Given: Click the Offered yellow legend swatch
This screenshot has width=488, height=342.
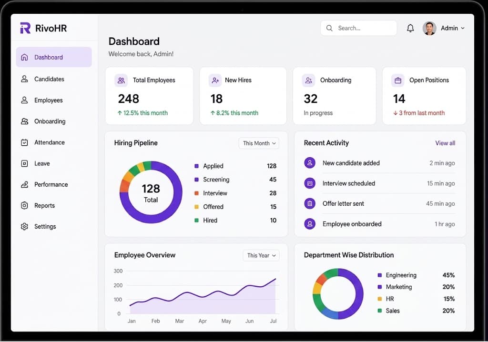Looking at the screenshot, I should coord(196,207).
